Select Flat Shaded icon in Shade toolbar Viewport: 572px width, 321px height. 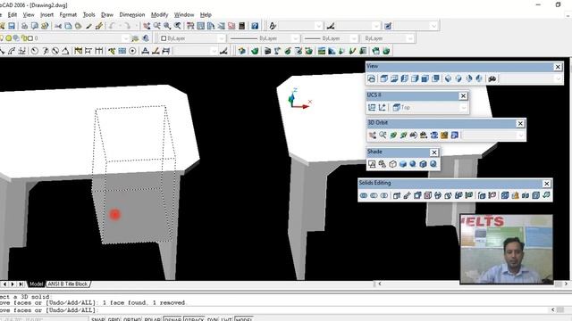click(x=403, y=164)
